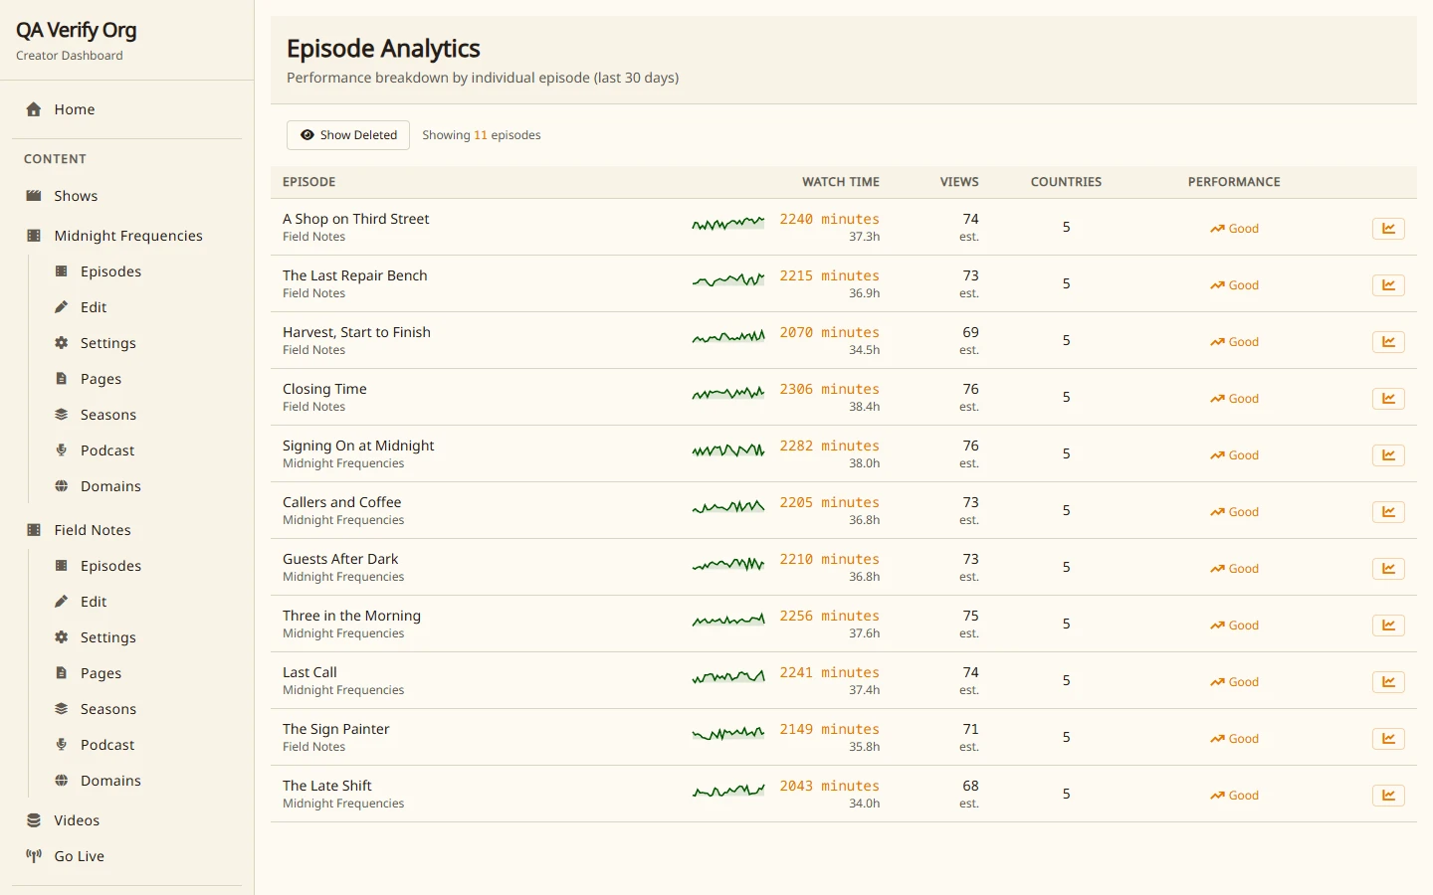This screenshot has height=895, width=1433.
Task: Toggle Show Deleted episodes
Action: tap(348, 135)
